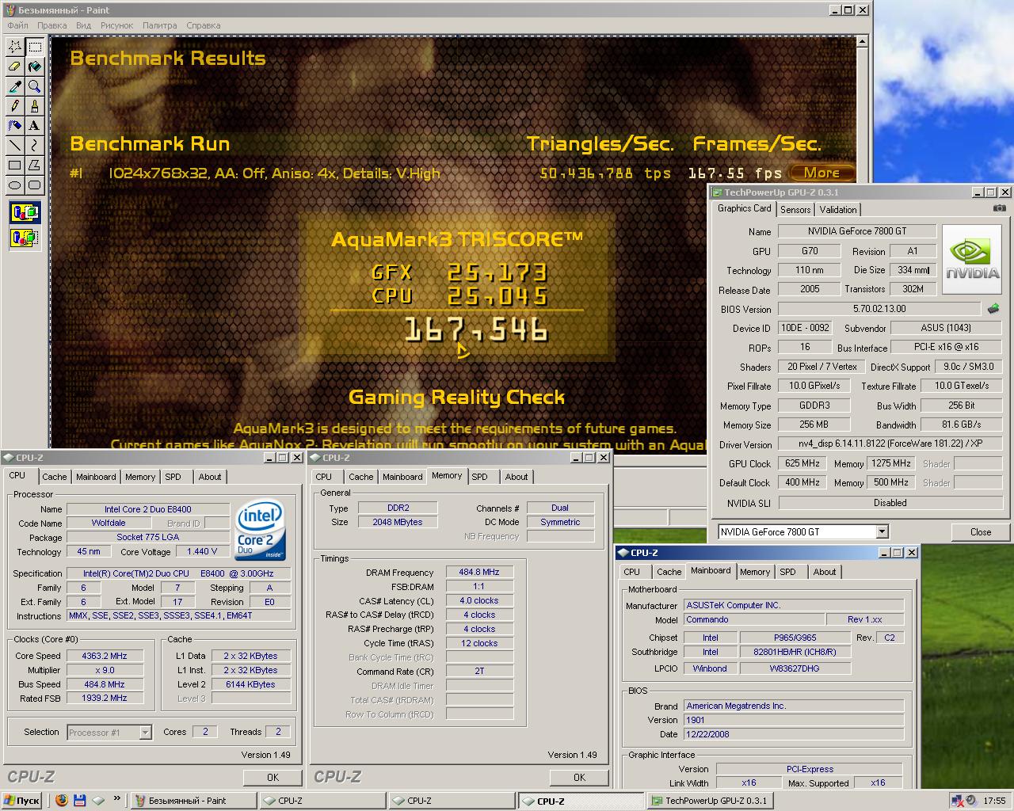1014x811 pixels.
Task: Choose the Fill With Color bucket tool
Action: [x=35, y=67]
